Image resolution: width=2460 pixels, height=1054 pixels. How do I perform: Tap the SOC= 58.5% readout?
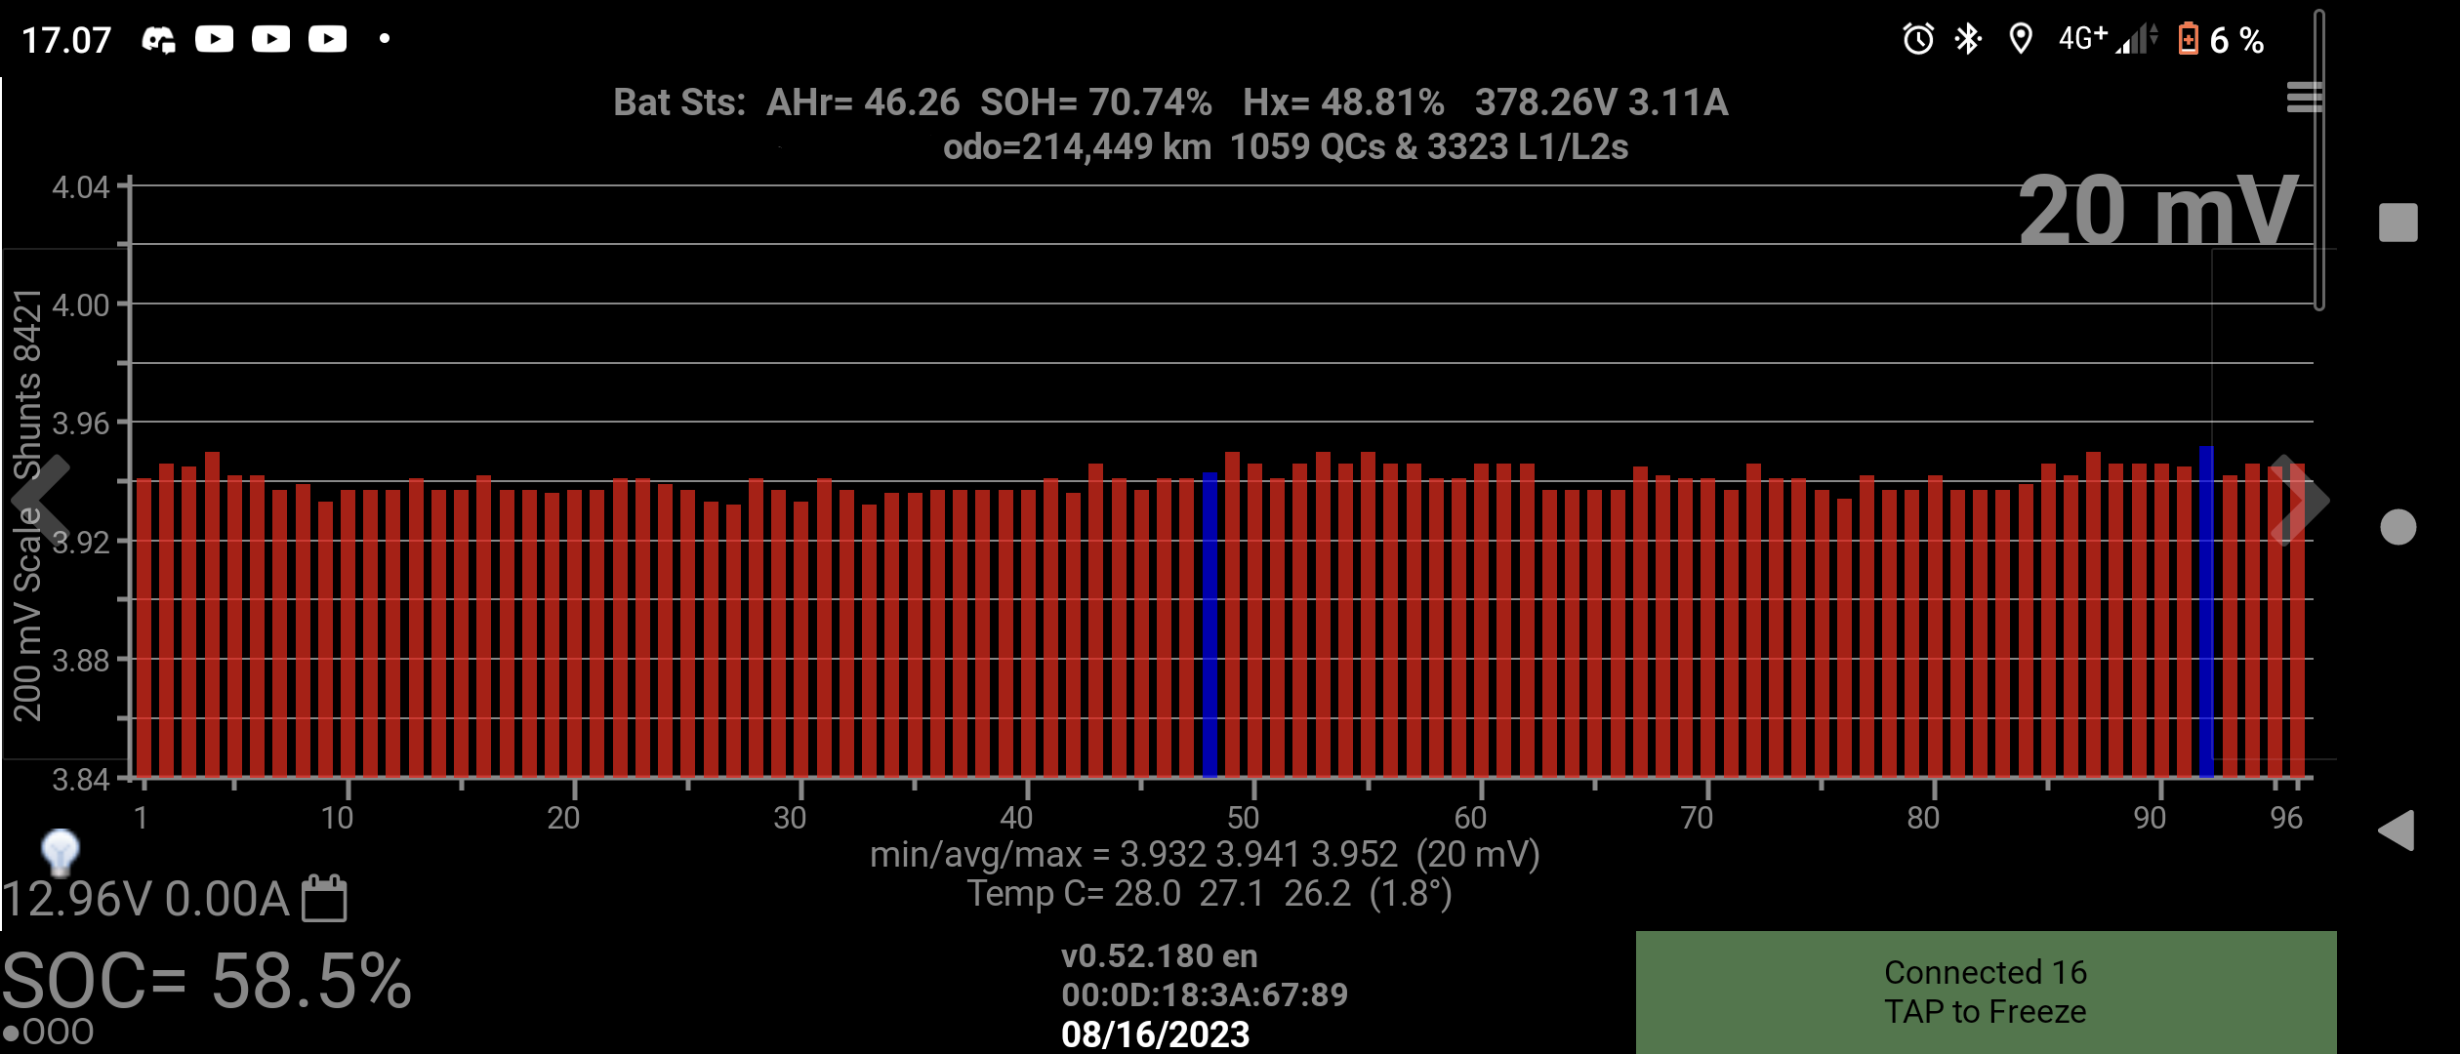click(206, 980)
